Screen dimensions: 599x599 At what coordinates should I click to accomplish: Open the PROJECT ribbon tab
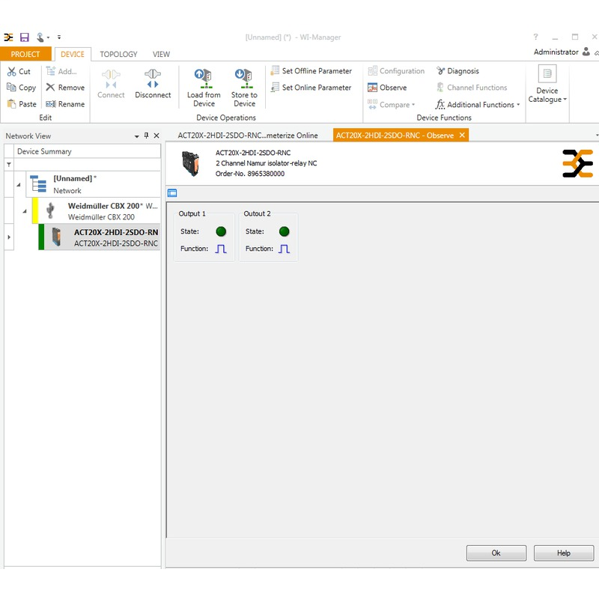(x=25, y=54)
